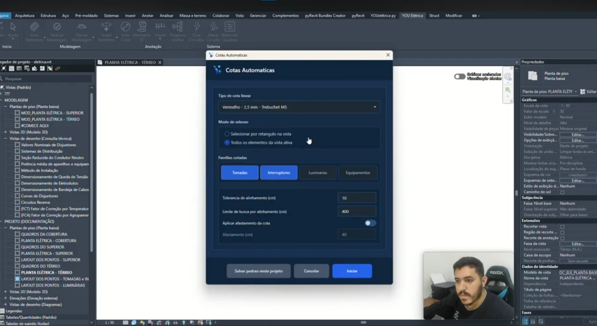Click the Auto Eletroduto ribbon tool

pyautogui.click(x=35, y=31)
